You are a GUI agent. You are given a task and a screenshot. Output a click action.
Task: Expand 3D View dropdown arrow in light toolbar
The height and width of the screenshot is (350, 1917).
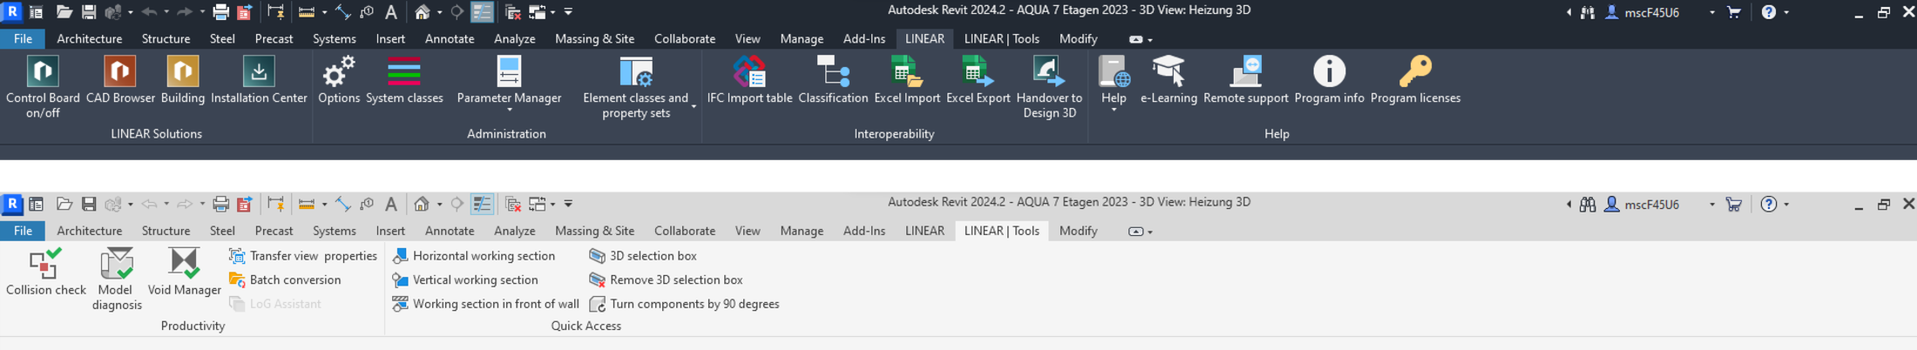click(x=439, y=205)
